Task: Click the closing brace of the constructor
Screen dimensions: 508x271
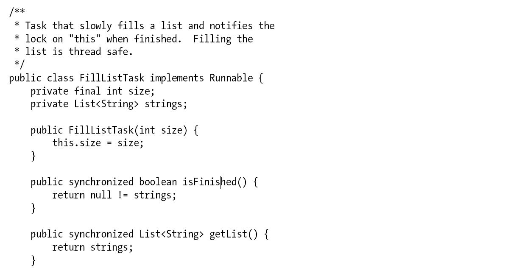Action: click(33, 156)
